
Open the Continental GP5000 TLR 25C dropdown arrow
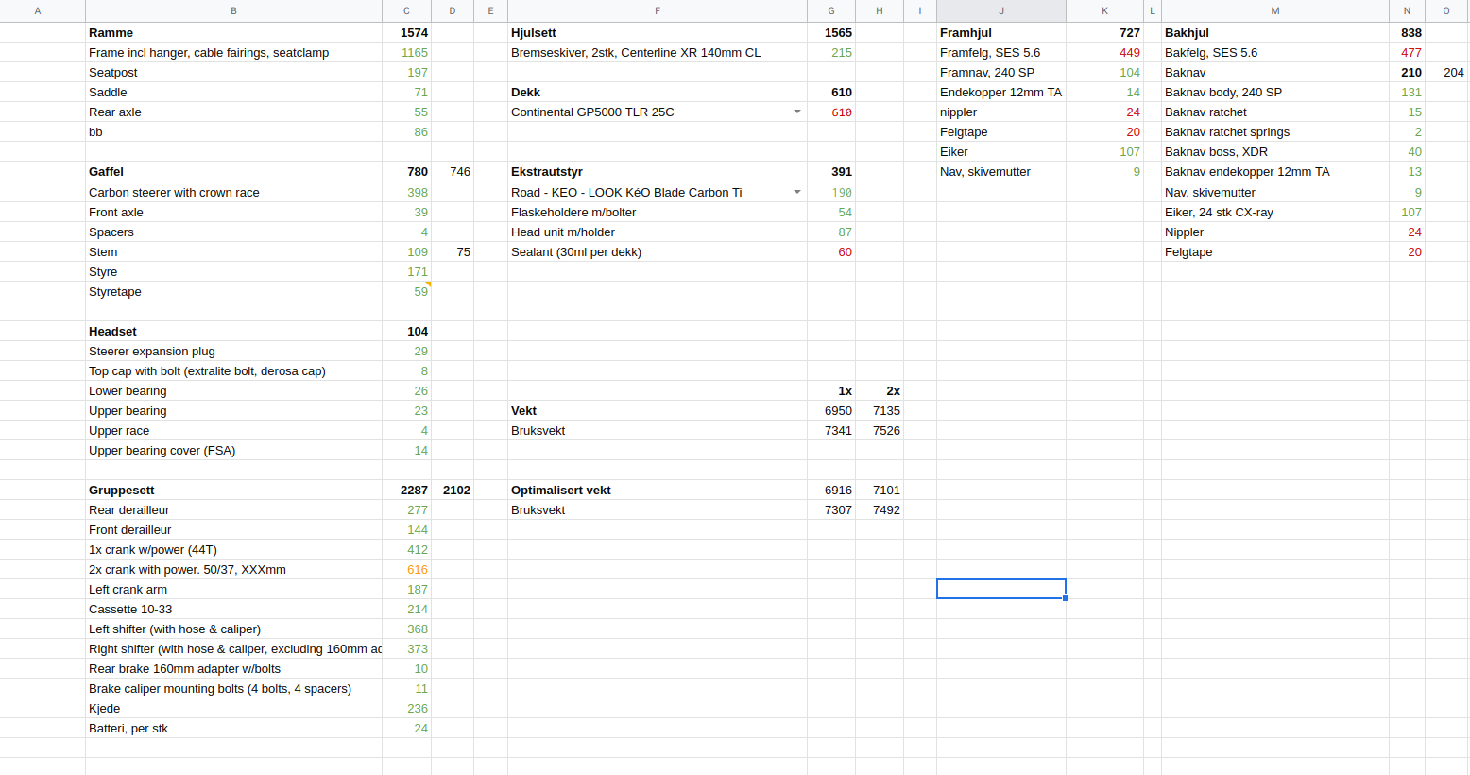pos(797,112)
